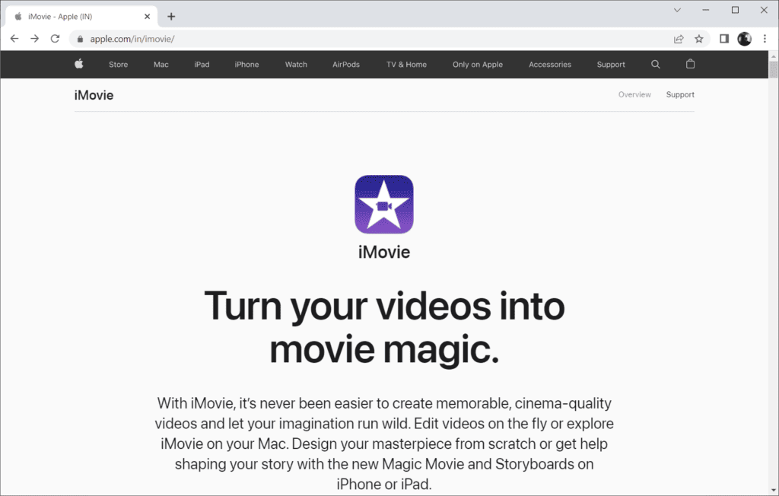The height and width of the screenshot is (496, 779).
Task: Open the iPad menu item
Action: [x=202, y=64]
